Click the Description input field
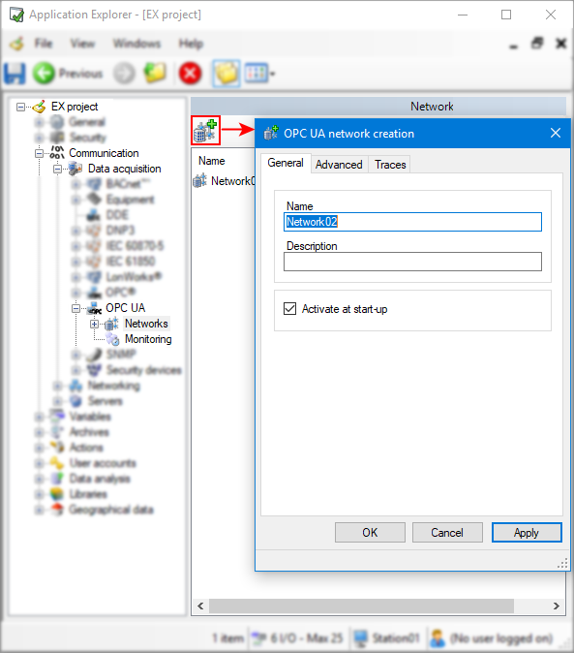Screen dimensions: 574x653 click(412, 262)
